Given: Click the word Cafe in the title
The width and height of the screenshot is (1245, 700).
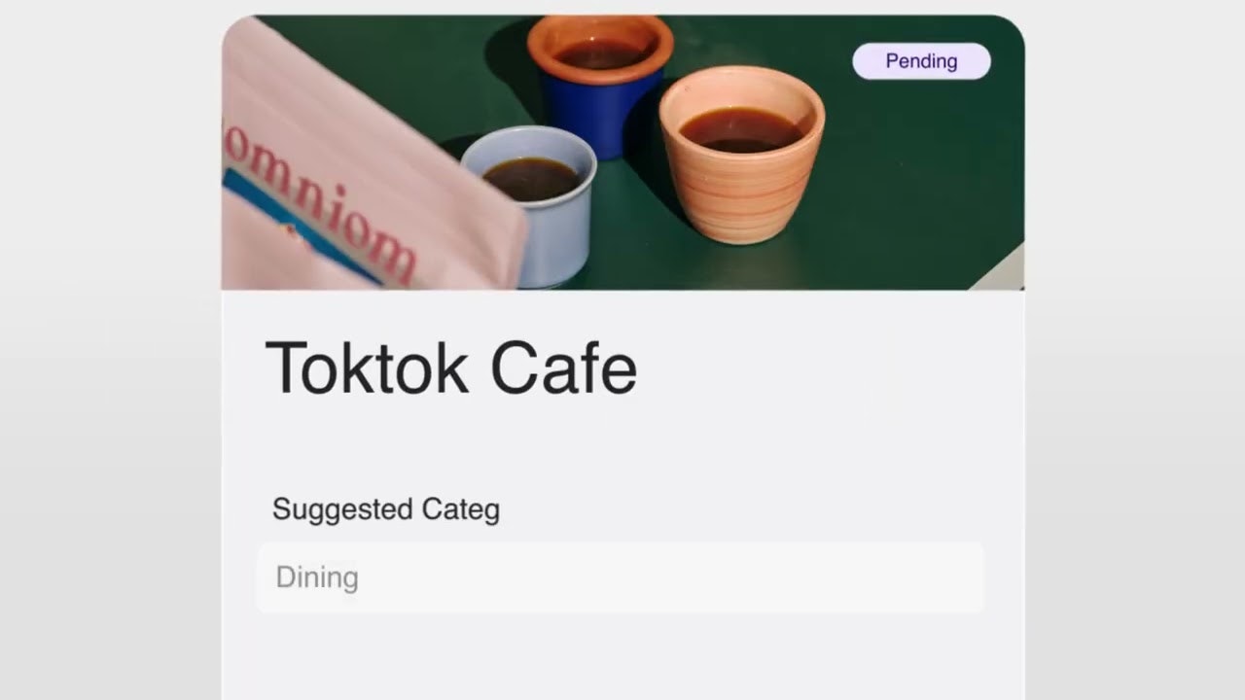Looking at the screenshot, I should (x=563, y=367).
